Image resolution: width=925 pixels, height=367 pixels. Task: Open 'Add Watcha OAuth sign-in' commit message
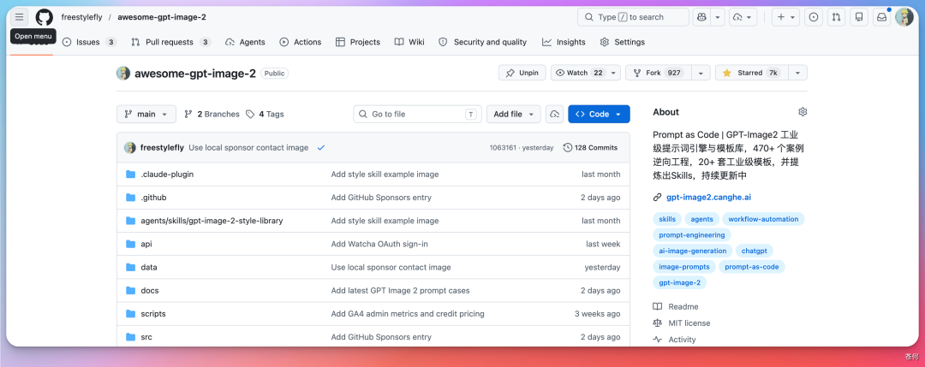[379, 244]
